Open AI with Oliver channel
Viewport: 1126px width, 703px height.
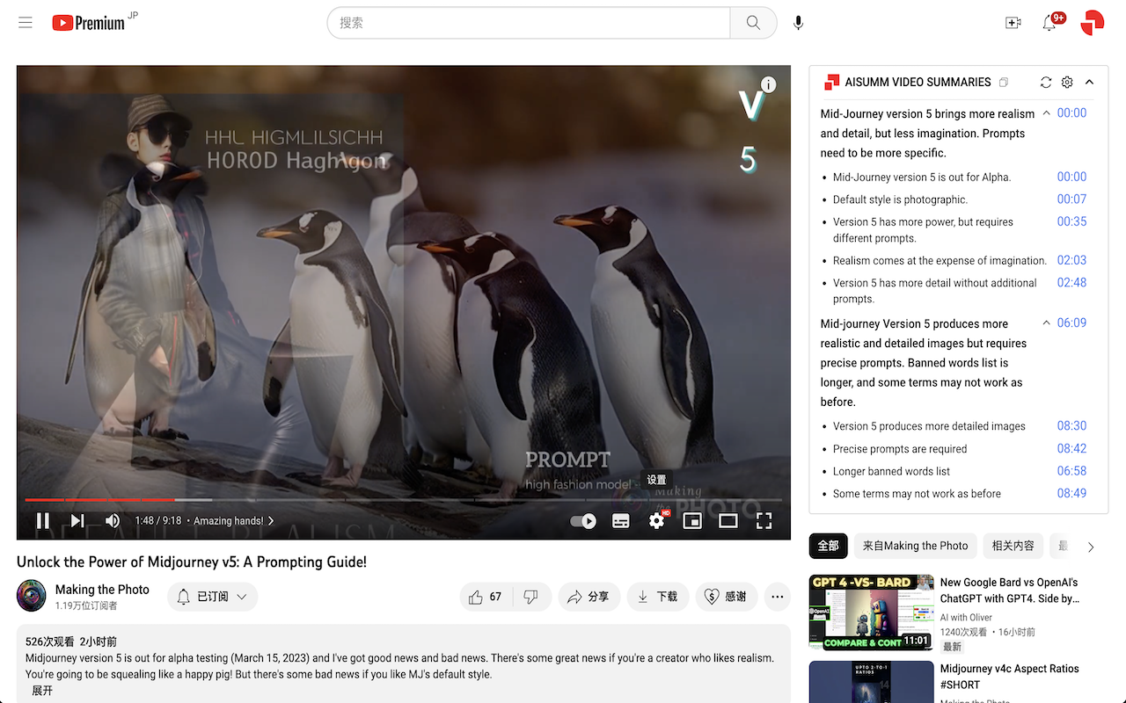coord(966,617)
